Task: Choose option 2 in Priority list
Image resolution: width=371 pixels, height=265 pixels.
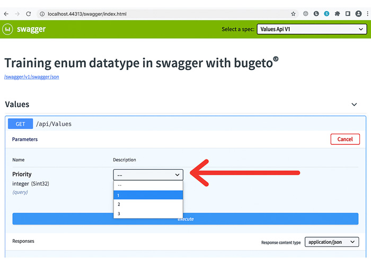Action: pos(148,204)
